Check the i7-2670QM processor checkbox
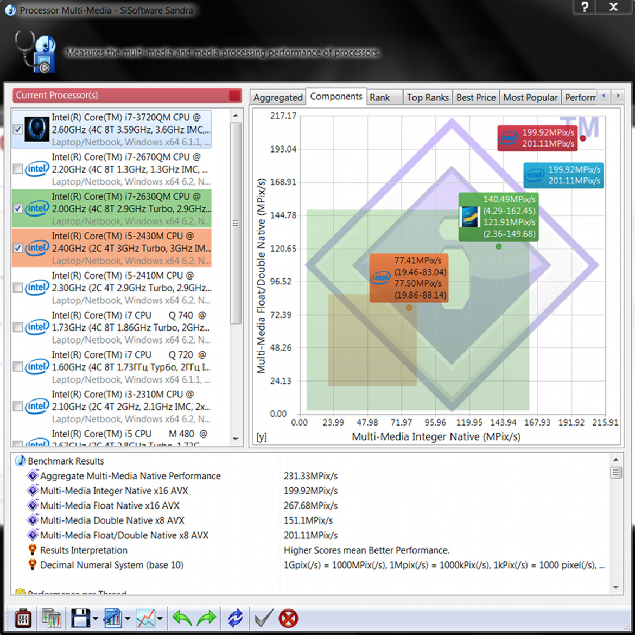Image resolution: width=635 pixels, height=635 pixels. pos(18,168)
